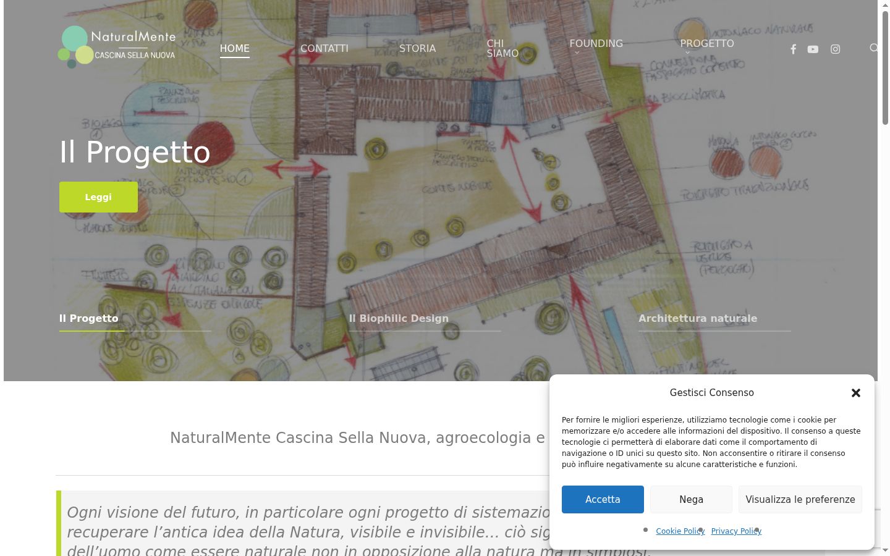This screenshot has height=556, width=890.
Task: Close the Gestisci Consenso cookie dialog
Action: (x=855, y=393)
